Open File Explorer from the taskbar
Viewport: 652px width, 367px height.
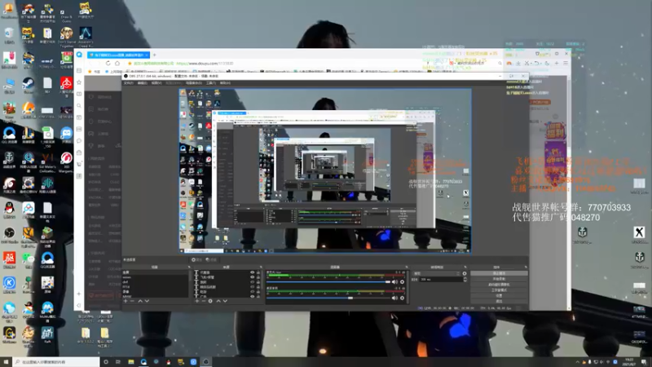131,361
